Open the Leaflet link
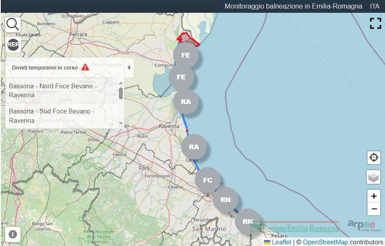 coord(281,242)
